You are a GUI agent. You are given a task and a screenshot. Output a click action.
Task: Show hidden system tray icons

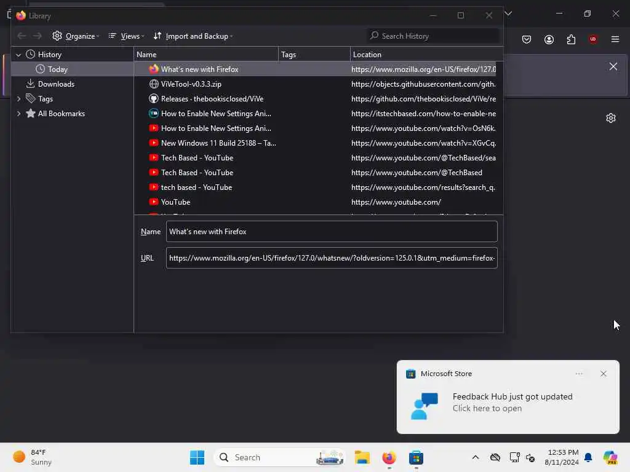[x=476, y=457]
